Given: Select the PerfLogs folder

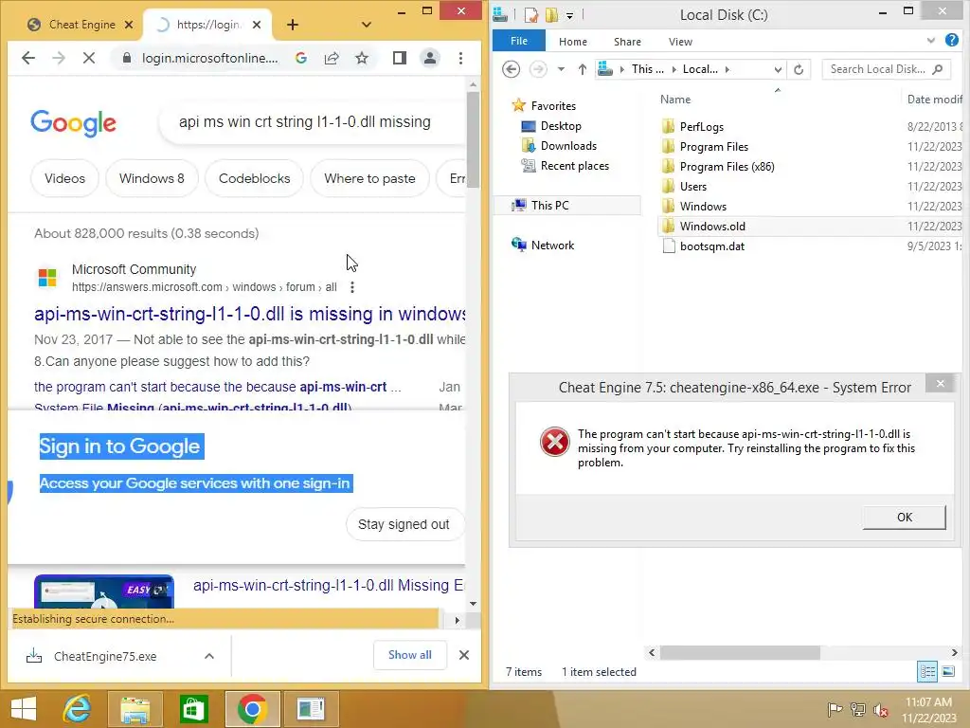Looking at the screenshot, I should [702, 127].
